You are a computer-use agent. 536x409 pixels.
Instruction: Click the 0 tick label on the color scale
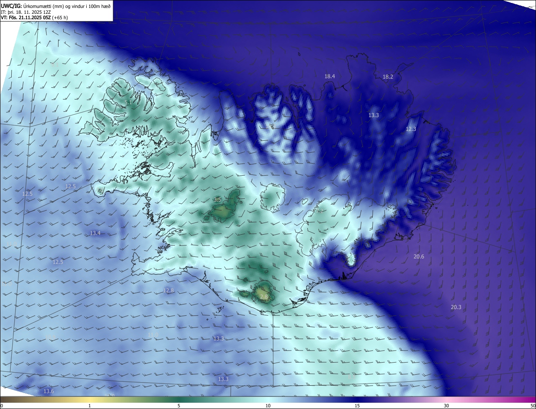[x=2, y=406]
